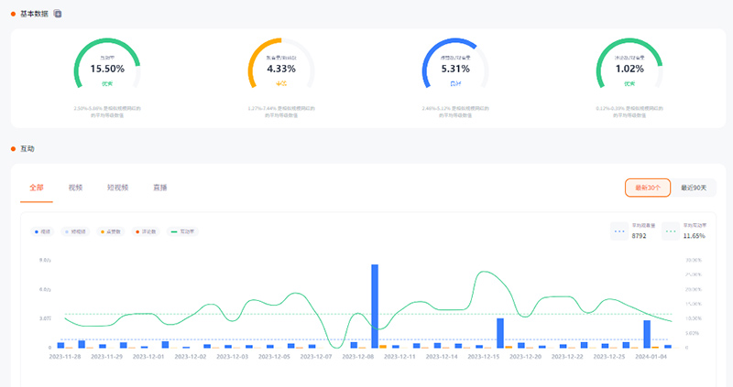Viewport: 733px width, 387px height.
Task: Toggle the 视频 series in chart legend
Action: [40, 231]
